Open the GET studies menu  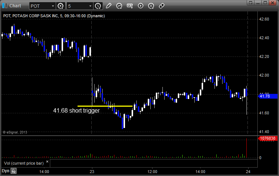click(x=130, y=6)
